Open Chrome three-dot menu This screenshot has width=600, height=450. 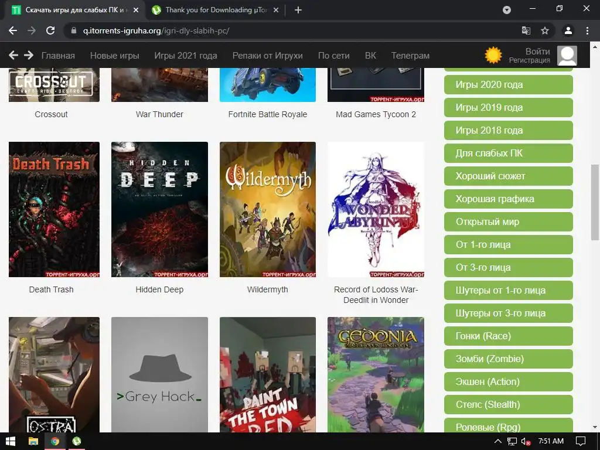pos(587,30)
